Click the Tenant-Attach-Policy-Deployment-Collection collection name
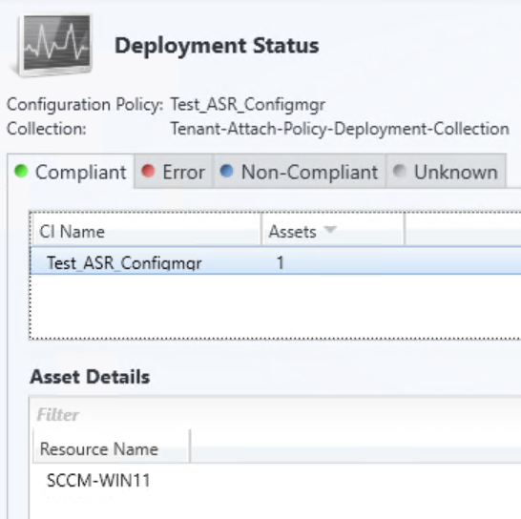Screen dimensions: 521x519 tap(340, 129)
